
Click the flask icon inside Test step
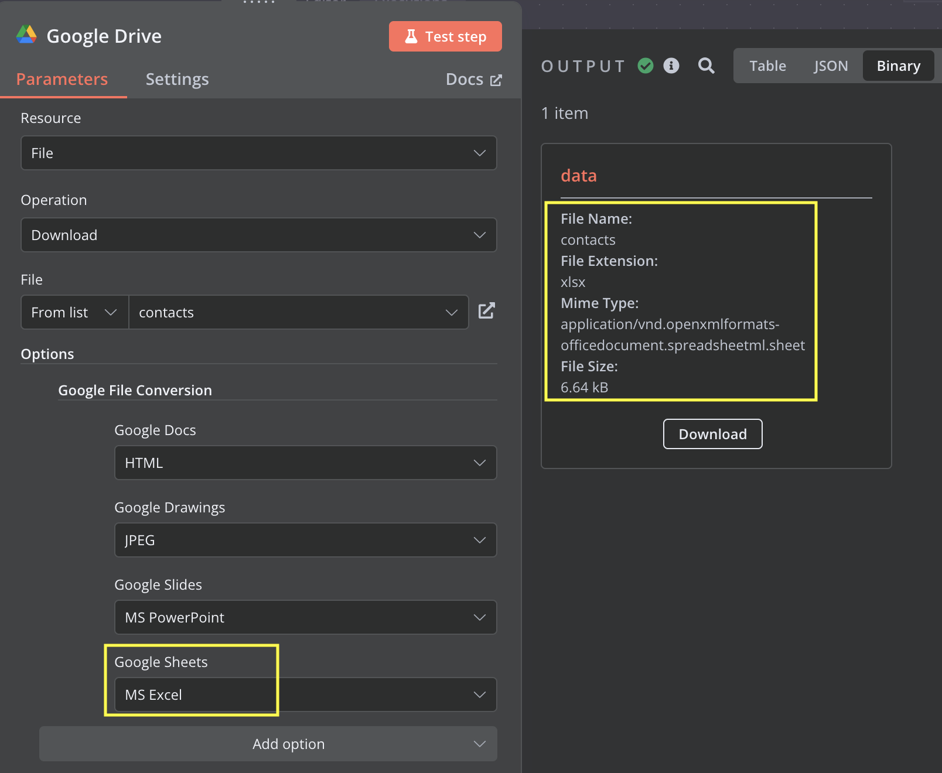pyautogui.click(x=411, y=36)
